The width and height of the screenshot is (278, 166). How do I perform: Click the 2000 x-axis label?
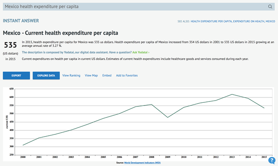coord(23,157)
